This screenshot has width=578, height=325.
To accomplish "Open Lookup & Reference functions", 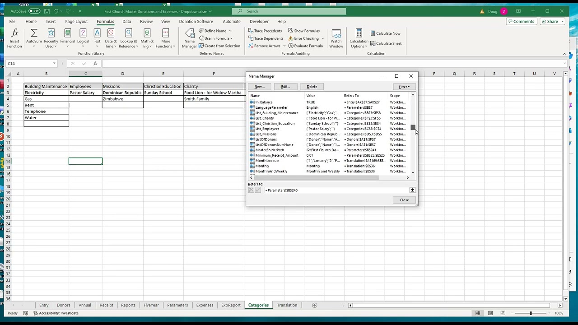I will tap(129, 38).
